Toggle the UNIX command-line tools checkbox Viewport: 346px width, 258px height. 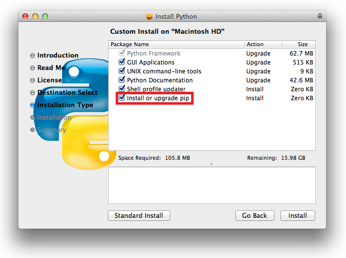(x=122, y=71)
